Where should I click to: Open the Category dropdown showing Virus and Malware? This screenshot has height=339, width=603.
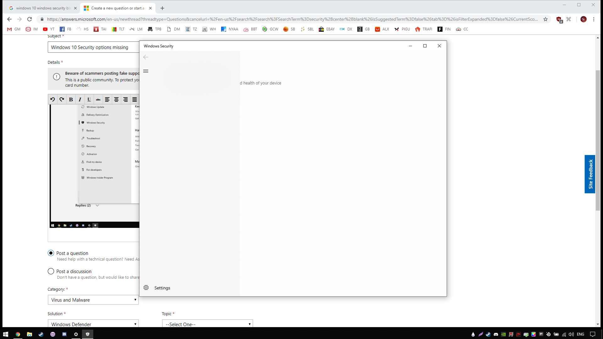tap(93, 300)
